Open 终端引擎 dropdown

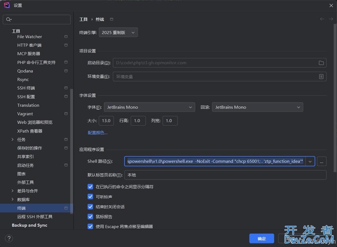point(118,32)
